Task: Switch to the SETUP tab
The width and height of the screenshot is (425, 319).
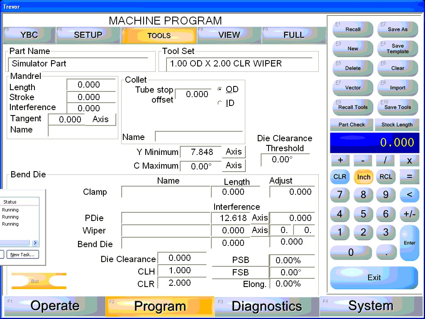Action: coord(88,35)
